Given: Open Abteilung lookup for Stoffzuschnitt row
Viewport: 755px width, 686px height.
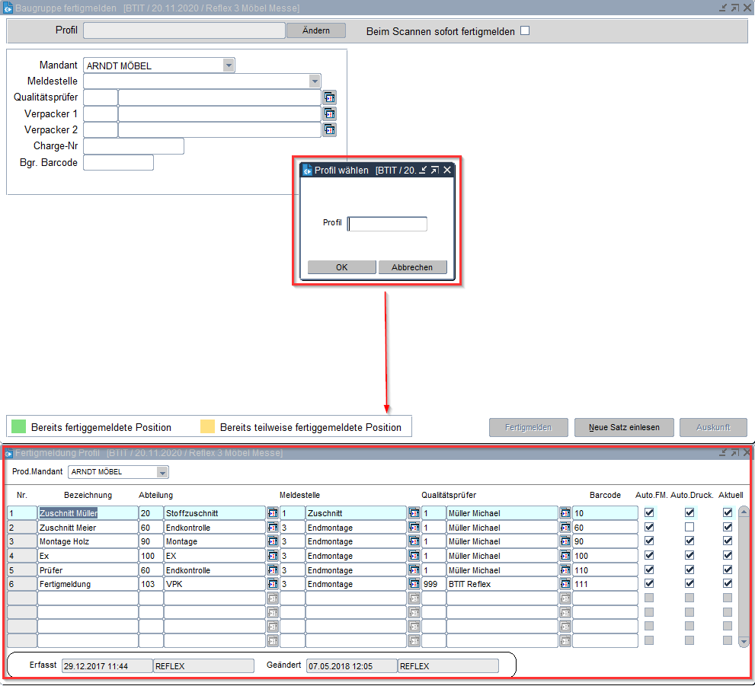Looking at the screenshot, I should coord(272,513).
